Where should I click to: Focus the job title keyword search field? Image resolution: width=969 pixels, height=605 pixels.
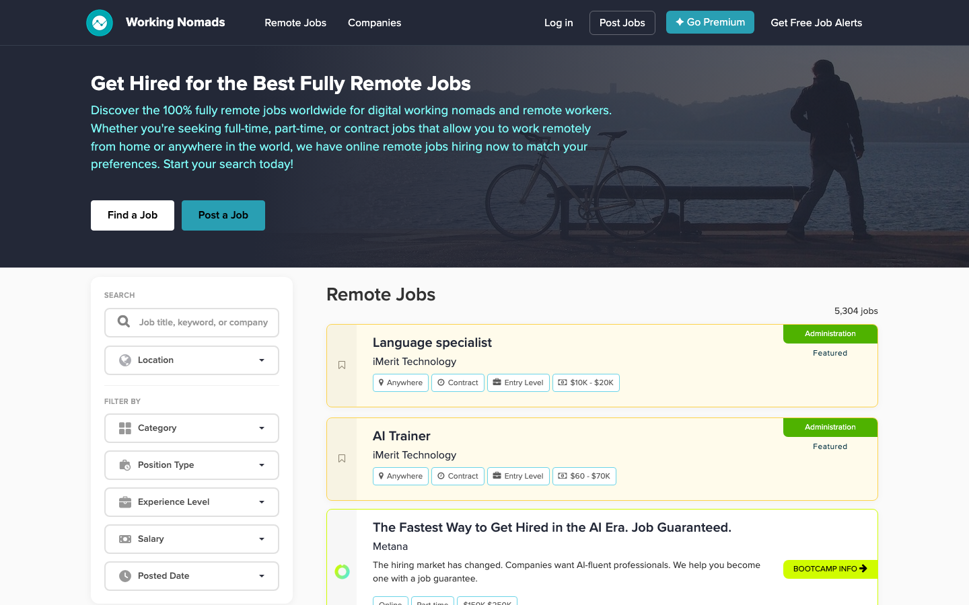(192, 323)
